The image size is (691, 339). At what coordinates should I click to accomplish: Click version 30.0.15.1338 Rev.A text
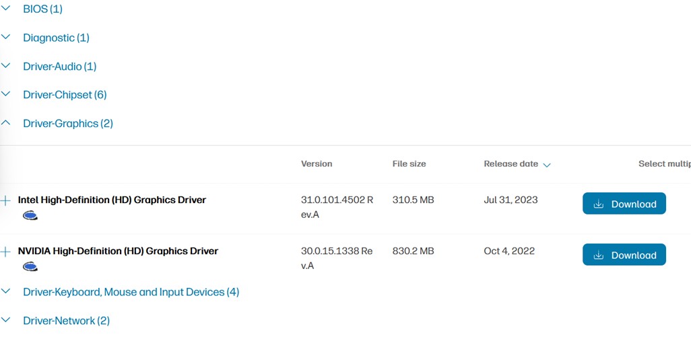[337, 259]
